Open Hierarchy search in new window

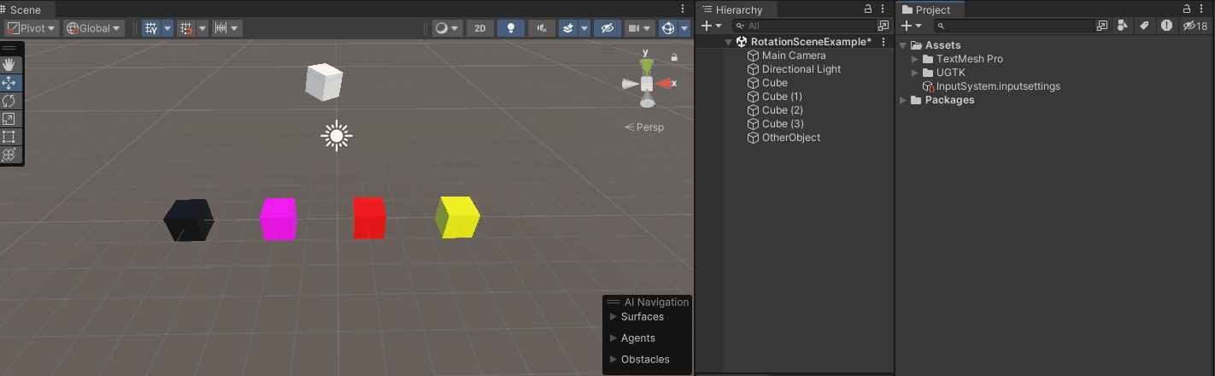883,26
